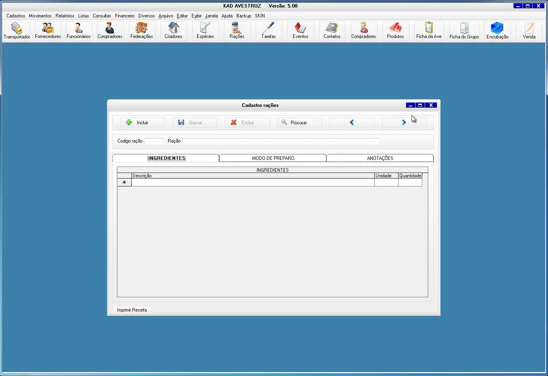Open the Espécies toolbar icon
The width and height of the screenshot is (548, 376).
pos(205,31)
